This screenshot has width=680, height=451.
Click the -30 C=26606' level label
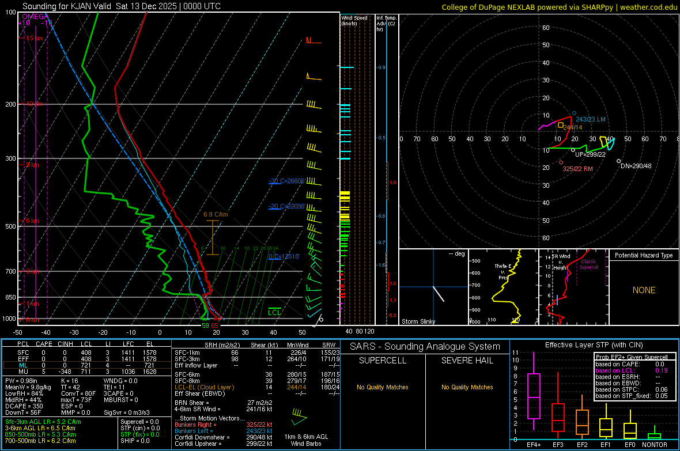286,181
